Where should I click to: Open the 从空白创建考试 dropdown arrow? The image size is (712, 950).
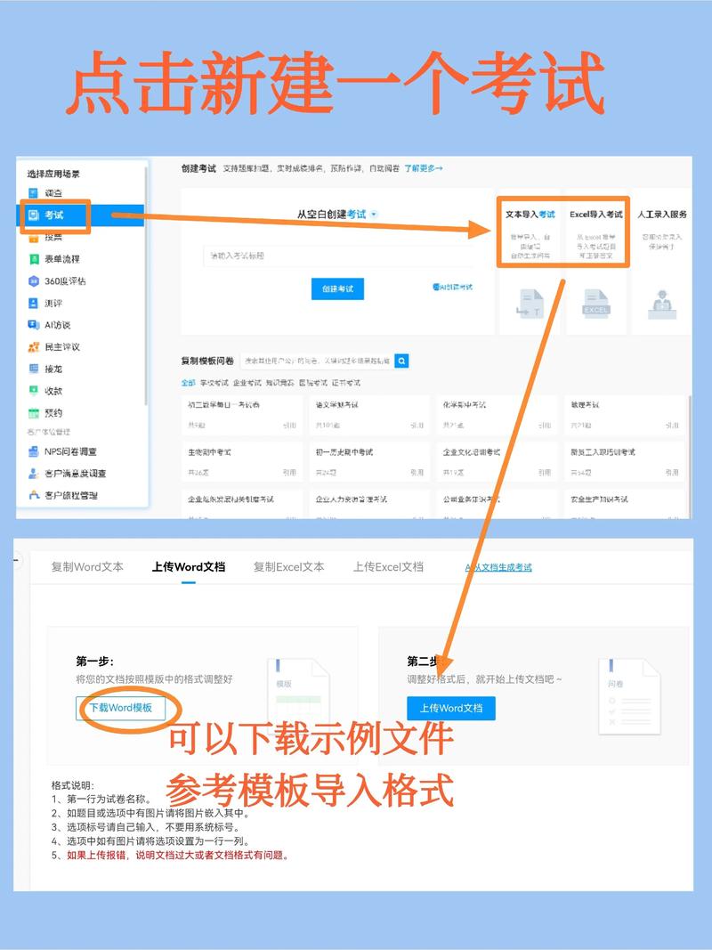click(x=373, y=213)
